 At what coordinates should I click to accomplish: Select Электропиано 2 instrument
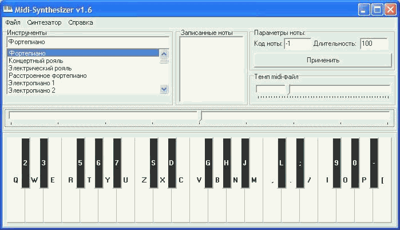(83, 90)
